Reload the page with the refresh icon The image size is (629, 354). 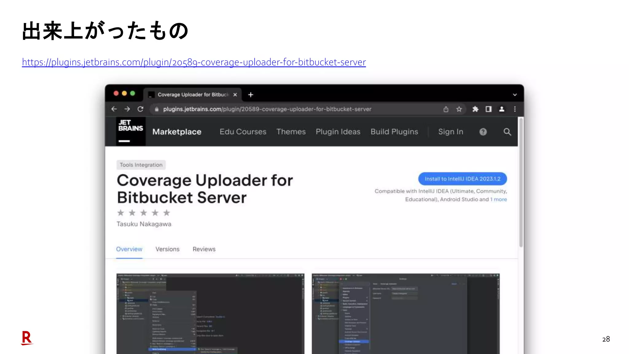click(140, 109)
